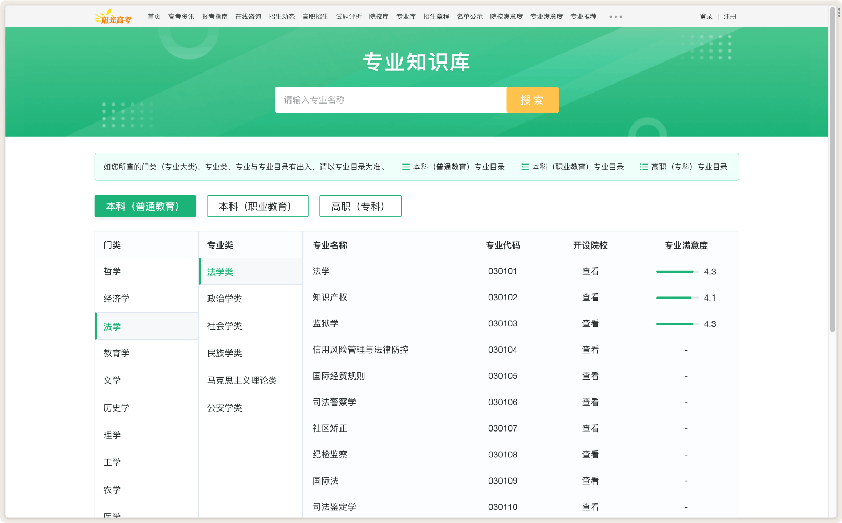842x523 pixels.
Task: Select the 本科（普通教育）education level tab
Action: (145, 206)
